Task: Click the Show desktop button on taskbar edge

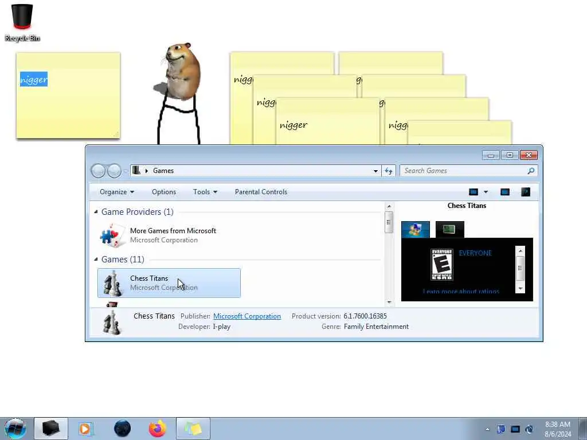Action: 583,429
